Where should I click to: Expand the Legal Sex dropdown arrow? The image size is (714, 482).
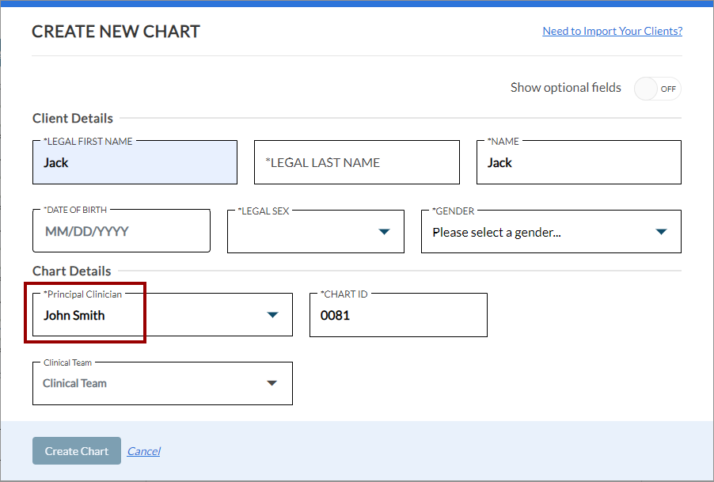384,232
